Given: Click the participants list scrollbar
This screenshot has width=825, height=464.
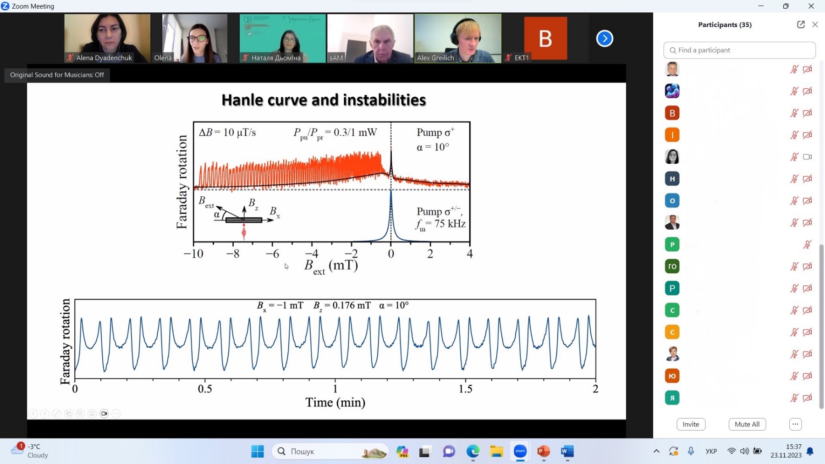Looking at the screenshot, I should point(821,326).
